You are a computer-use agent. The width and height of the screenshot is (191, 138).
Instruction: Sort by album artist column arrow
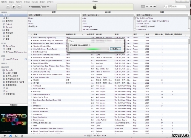pos(82,35)
